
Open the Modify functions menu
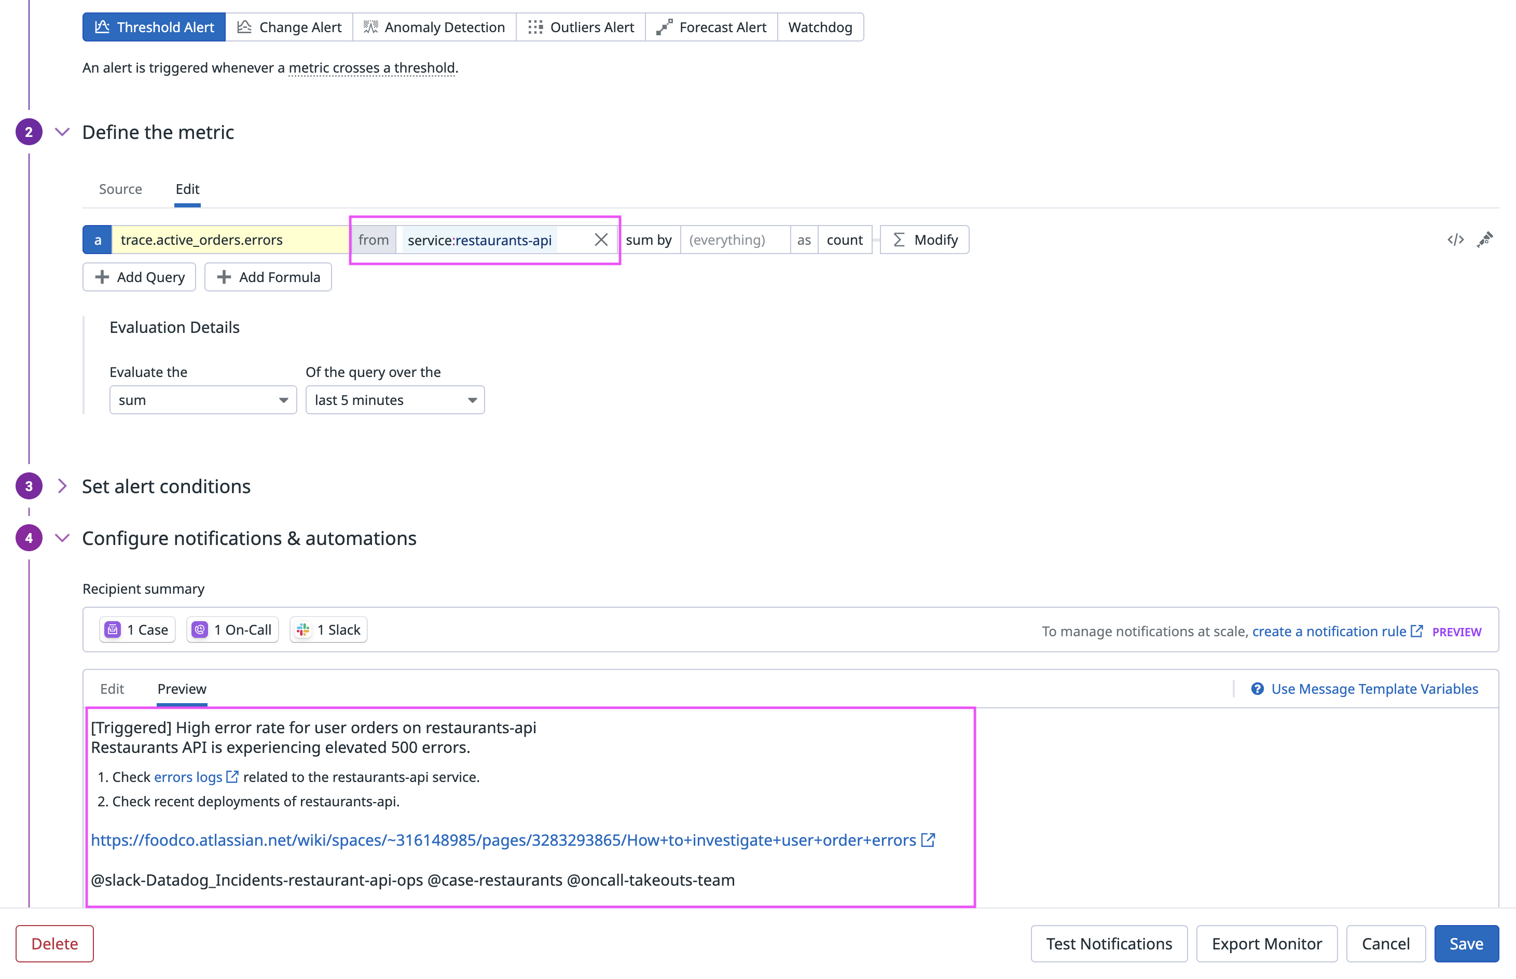pos(925,240)
